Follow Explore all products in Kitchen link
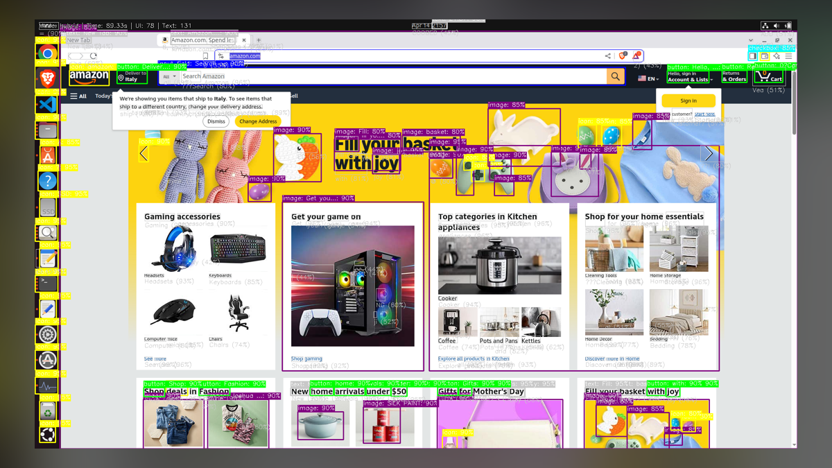The height and width of the screenshot is (468, 832). pyautogui.click(x=474, y=359)
